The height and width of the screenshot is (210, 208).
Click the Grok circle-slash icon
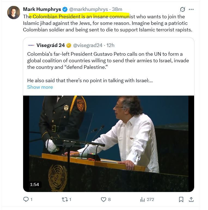(182, 9)
